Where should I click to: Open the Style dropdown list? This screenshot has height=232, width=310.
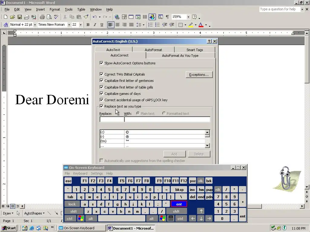(x=35, y=25)
